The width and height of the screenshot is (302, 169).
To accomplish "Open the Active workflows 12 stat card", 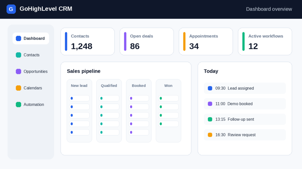I will pyautogui.click(x=265, y=41).
